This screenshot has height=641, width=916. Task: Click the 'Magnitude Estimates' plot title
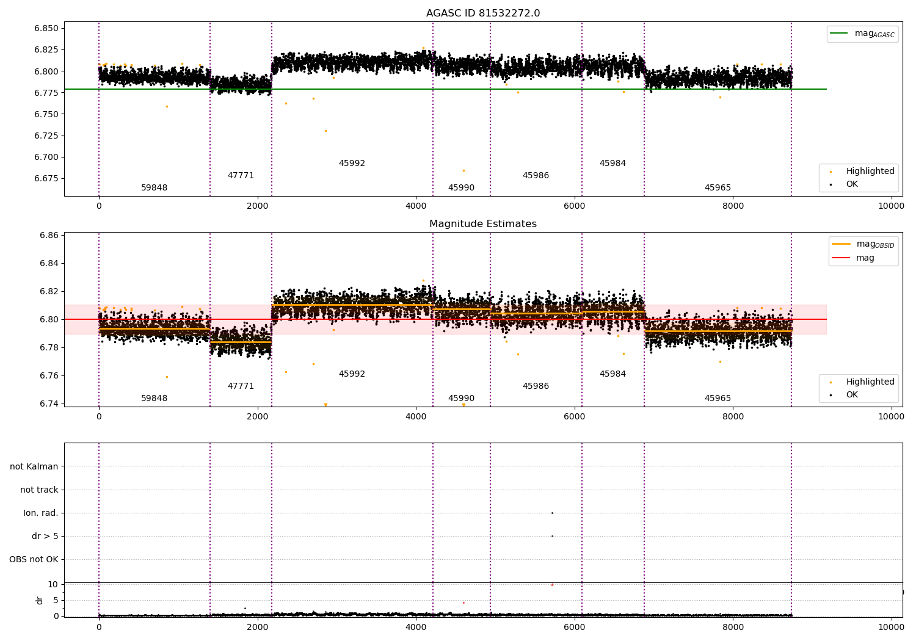pos(483,224)
